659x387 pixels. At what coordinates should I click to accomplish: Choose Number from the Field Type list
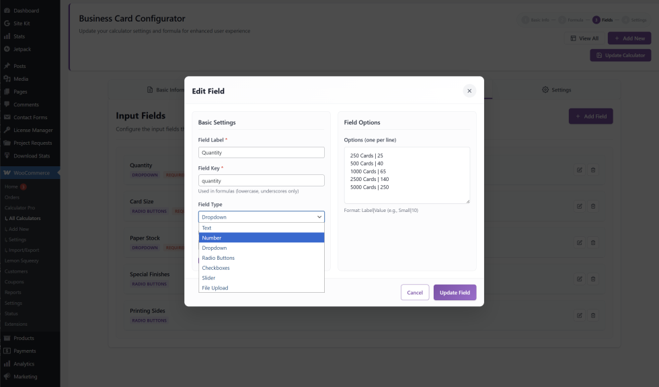coord(262,238)
